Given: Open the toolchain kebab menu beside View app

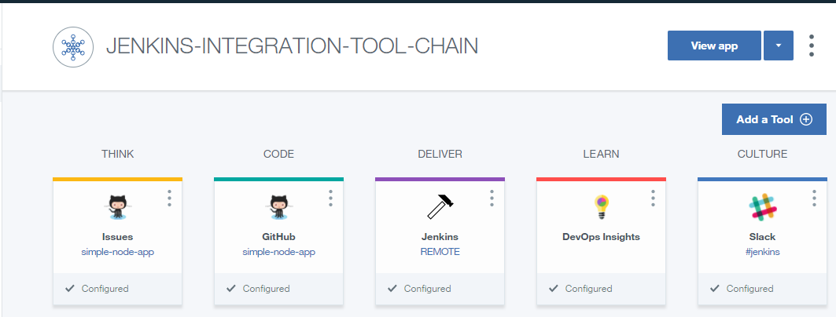Looking at the screenshot, I should 812,46.
